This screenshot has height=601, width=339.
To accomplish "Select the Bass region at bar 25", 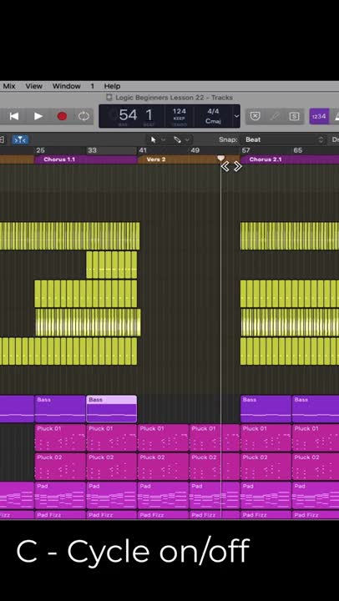I will (60, 408).
